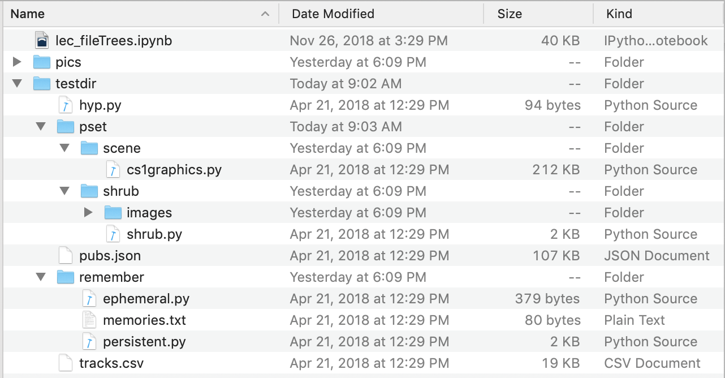This screenshot has width=725, height=378.
Task: Click the pubs.json document icon
Action: point(66,256)
